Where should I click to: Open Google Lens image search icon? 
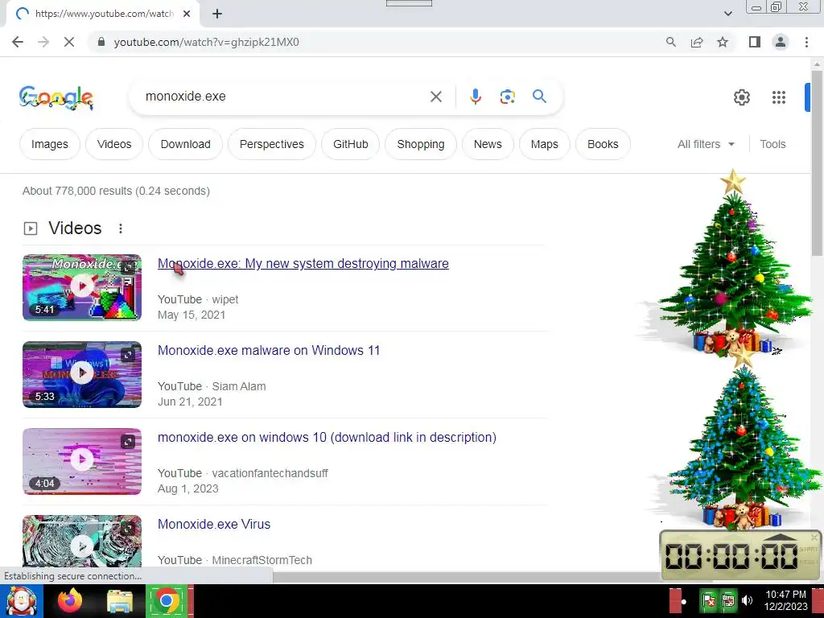[507, 97]
